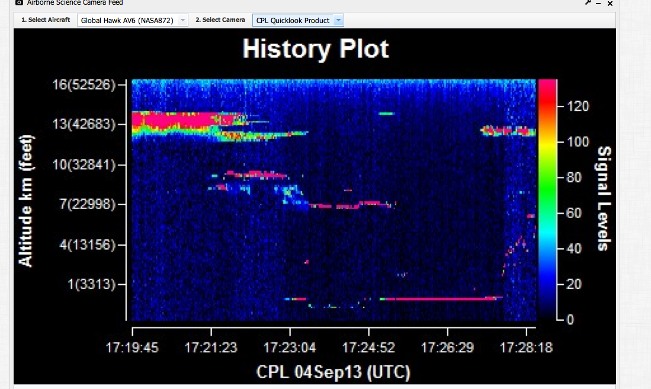Image resolution: width=651 pixels, height=389 pixels.
Task: Click the 17:19:45 time tick label
Action: point(132,348)
